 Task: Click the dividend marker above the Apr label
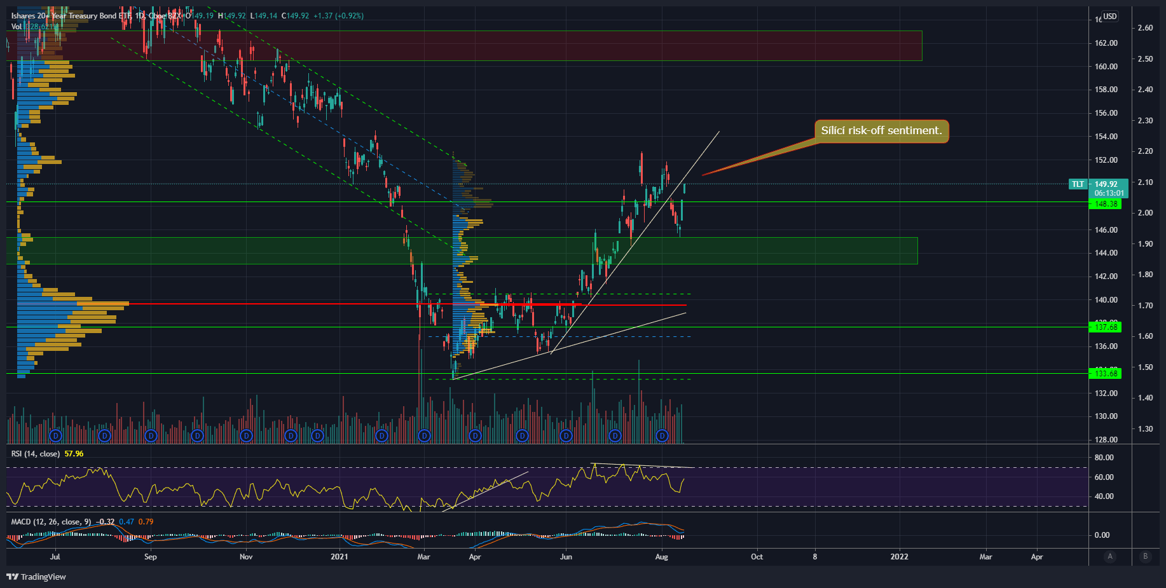(x=475, y=435)
